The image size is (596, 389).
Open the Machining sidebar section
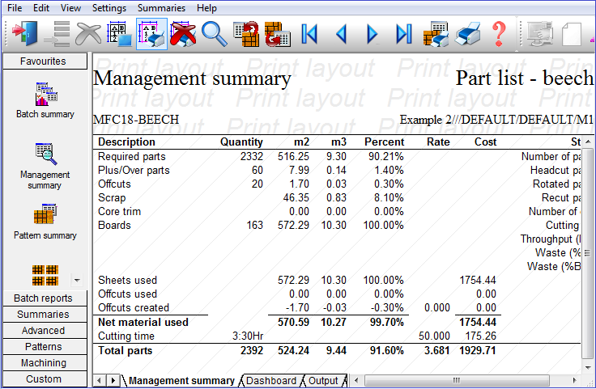click(x=45, y=363)
